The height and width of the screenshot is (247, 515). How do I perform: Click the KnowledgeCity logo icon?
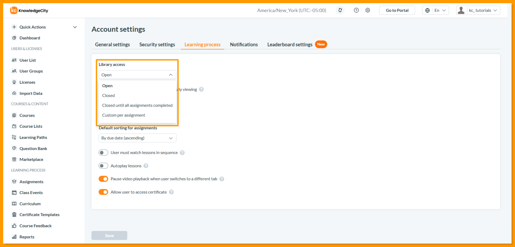tap(14, 10)
